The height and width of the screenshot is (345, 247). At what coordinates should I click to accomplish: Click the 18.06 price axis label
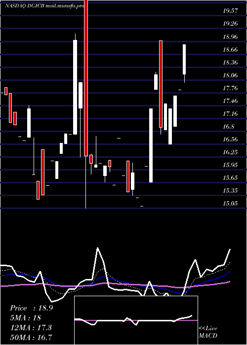coord(230,75)
